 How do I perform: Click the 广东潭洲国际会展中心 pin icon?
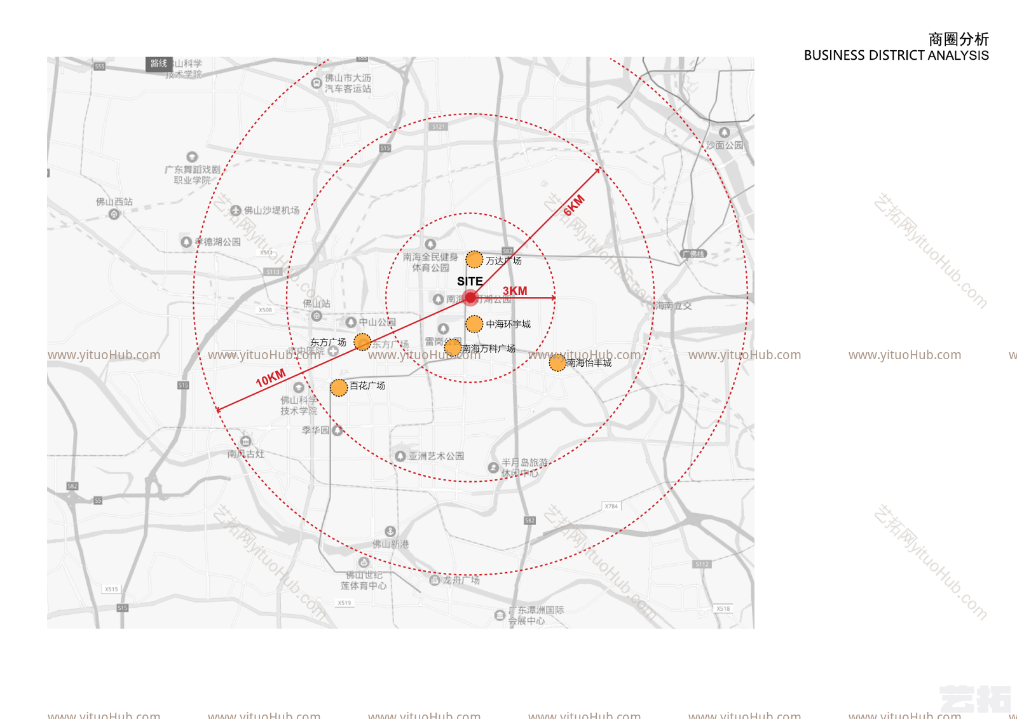point(500,615)
